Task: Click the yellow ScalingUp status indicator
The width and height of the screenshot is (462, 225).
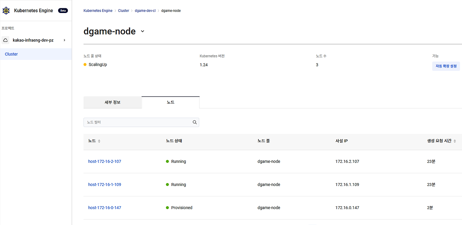Action: pyautogui.click(x=85, y=65)
